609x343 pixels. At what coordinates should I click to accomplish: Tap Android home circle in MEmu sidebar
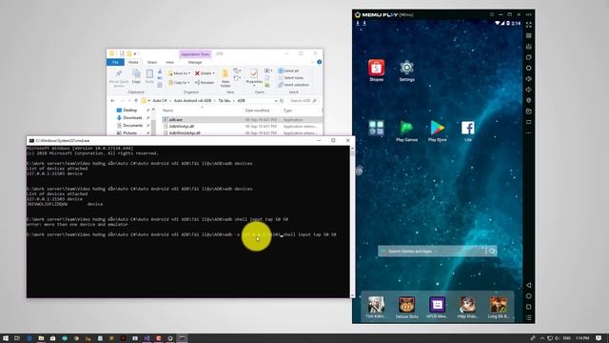click(x=529, y=296)
